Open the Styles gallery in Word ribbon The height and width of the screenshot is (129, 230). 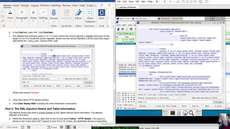[33, 16]
